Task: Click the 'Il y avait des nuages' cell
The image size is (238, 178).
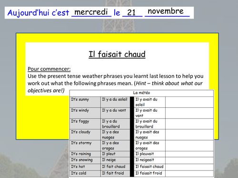Action: [x=149, y=135]
